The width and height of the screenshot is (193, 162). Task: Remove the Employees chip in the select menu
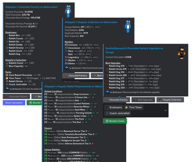pyautogui.click(x=114, y=107)
